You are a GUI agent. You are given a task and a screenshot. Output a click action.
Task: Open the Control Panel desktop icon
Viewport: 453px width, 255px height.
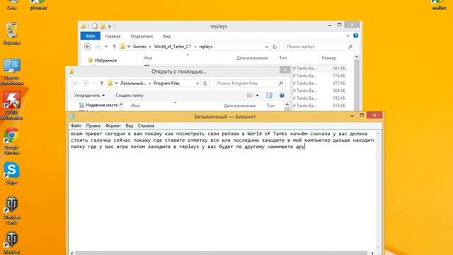tap(11, 72)
